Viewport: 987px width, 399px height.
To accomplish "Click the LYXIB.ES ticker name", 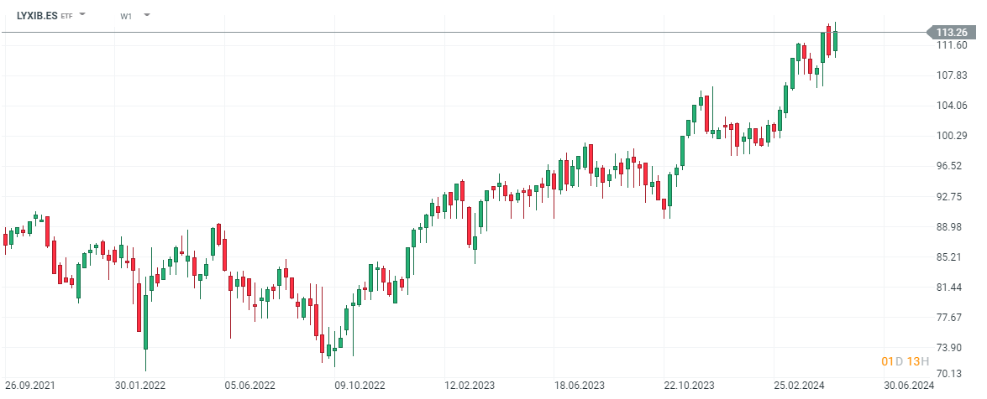I will 37,15.
